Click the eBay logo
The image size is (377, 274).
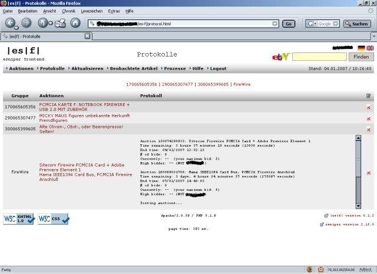point(280,57)
